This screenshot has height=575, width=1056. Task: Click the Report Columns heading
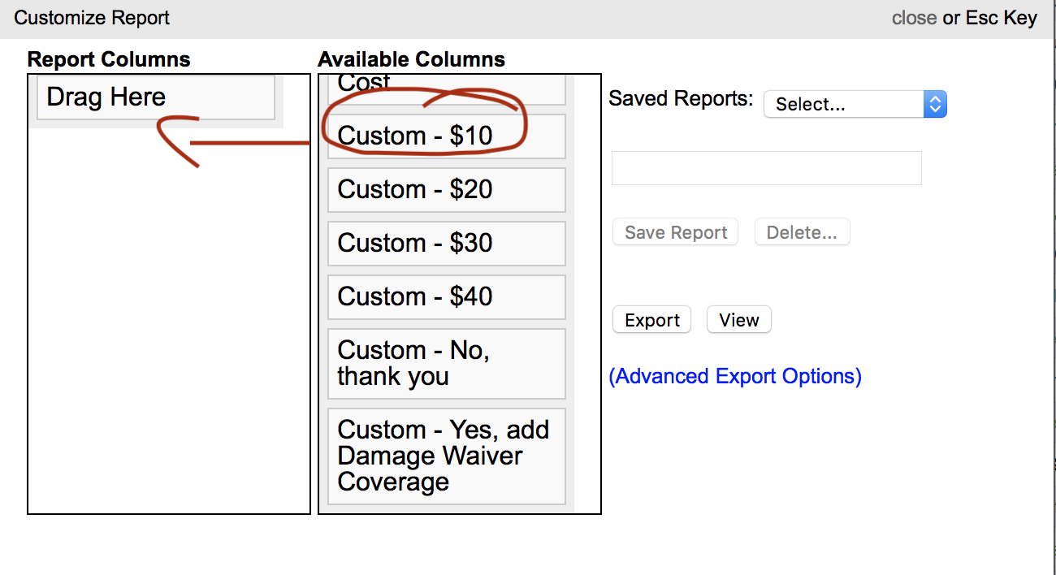pyautogui.click(x=109, y=59)
